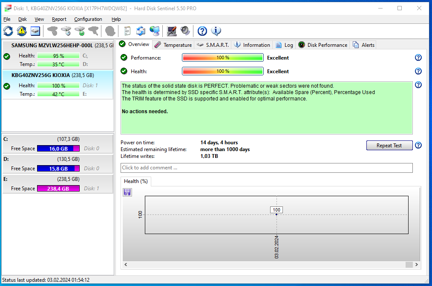The image size is (432, 286).
Task: Click the hard disk drive toolbar icon
Action: (35, 31)
